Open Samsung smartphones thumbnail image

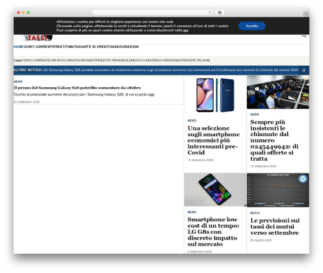[x=215, y=96]
